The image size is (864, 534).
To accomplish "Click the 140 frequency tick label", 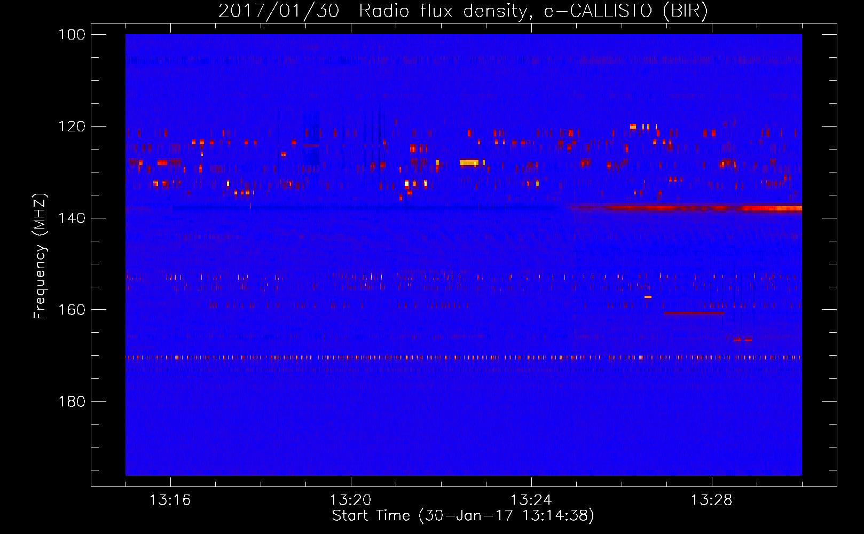I will pyautogui.click(x=72, y=218).
